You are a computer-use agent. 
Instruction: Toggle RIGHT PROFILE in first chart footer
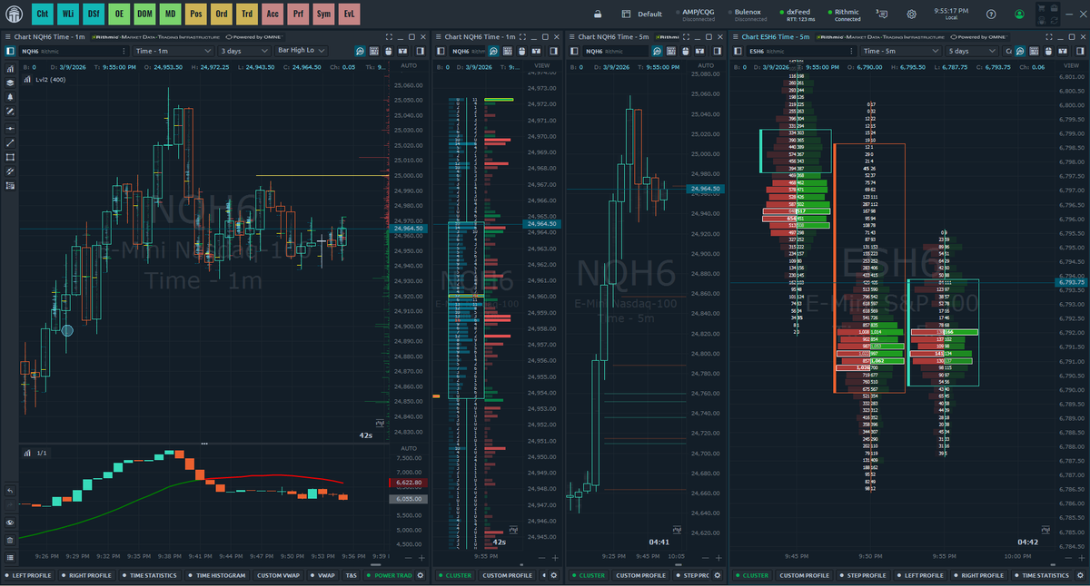86,575
